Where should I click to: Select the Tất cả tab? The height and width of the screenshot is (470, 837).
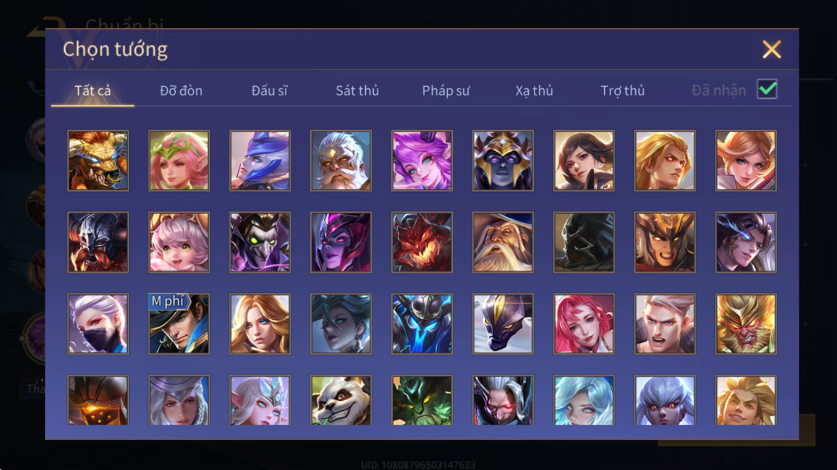coord(93,91)
